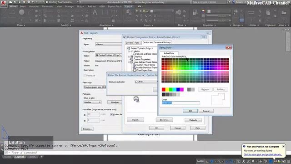The image size is (291, 164).
Task: Toggle the Plot to file checkbox
Action: tap(85, 76)
